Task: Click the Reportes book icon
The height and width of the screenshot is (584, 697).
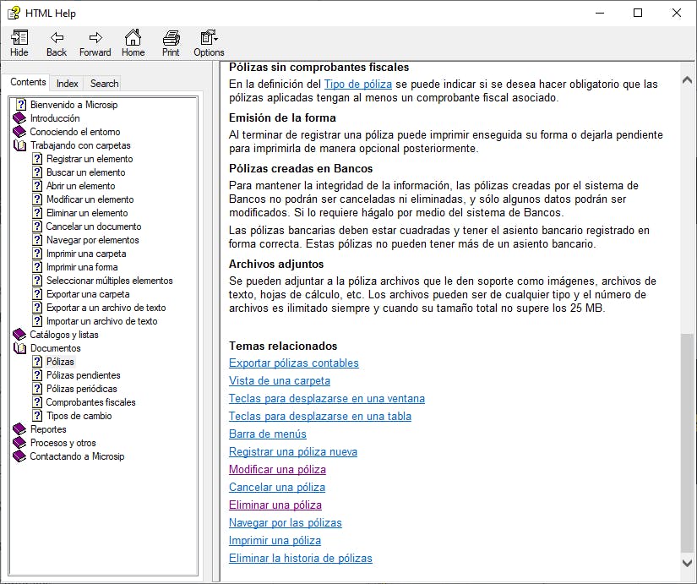Action: (x=19, y=429)
